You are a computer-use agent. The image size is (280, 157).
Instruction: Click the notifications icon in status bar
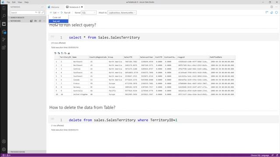tap(277, 155)
